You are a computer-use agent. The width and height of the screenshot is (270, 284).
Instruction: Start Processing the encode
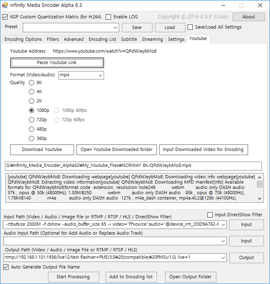point(74,277)
